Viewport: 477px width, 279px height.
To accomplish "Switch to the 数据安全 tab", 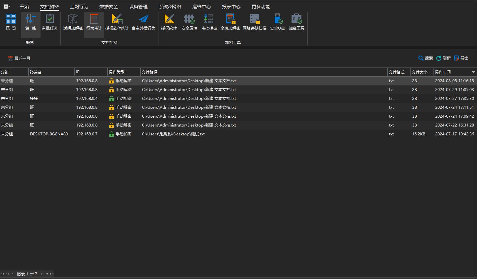I will tap(109, 7).
